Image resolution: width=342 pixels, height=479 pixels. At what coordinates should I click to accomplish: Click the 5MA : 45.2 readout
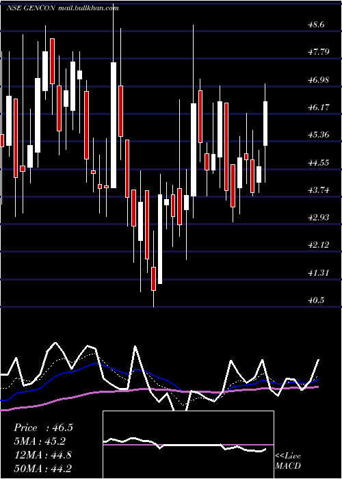click(x=40, y=441)
